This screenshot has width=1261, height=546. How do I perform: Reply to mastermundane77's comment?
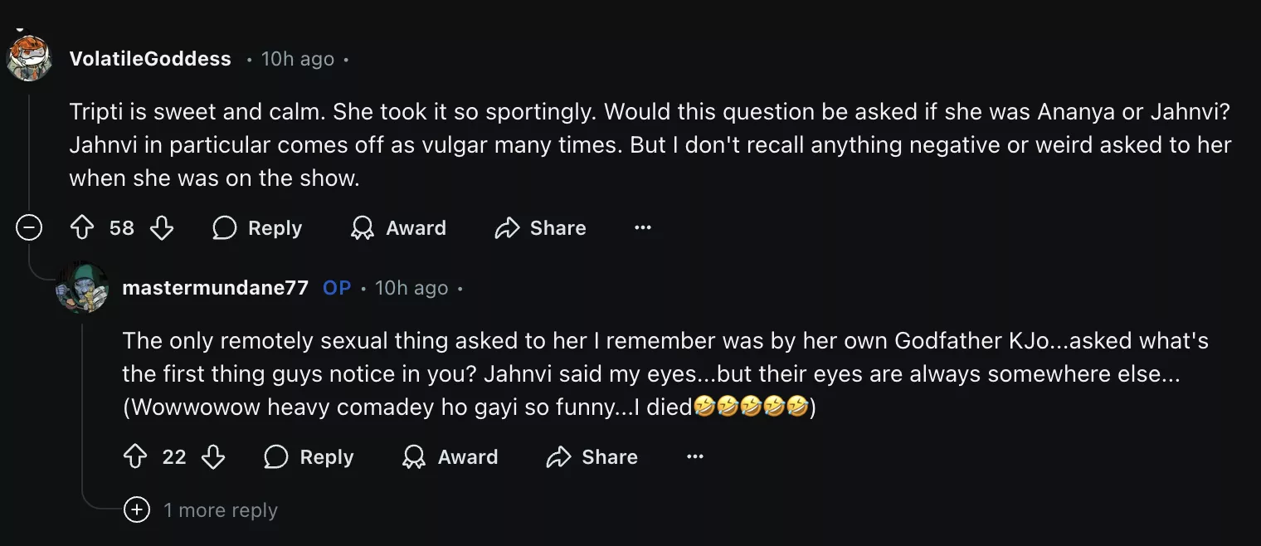(x=309, y=457)
